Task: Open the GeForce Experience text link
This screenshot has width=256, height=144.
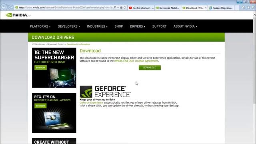Action: pyautogui.click(x=92, y=103)
